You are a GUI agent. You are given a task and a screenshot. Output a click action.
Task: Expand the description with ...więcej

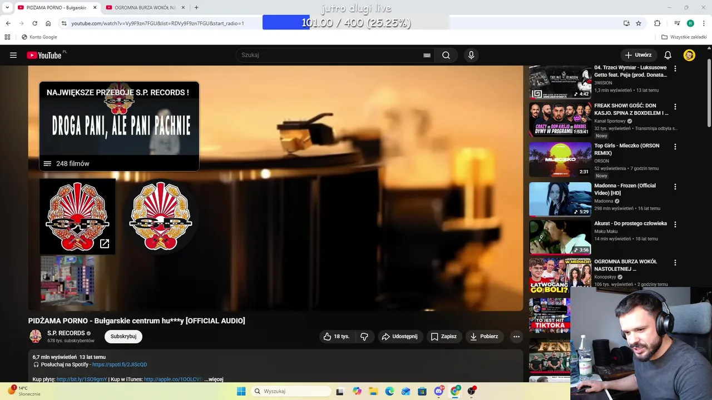point(214,379)
